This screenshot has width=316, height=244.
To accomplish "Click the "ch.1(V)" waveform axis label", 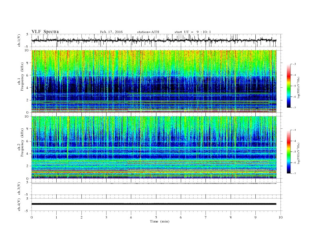I will 19,40.
